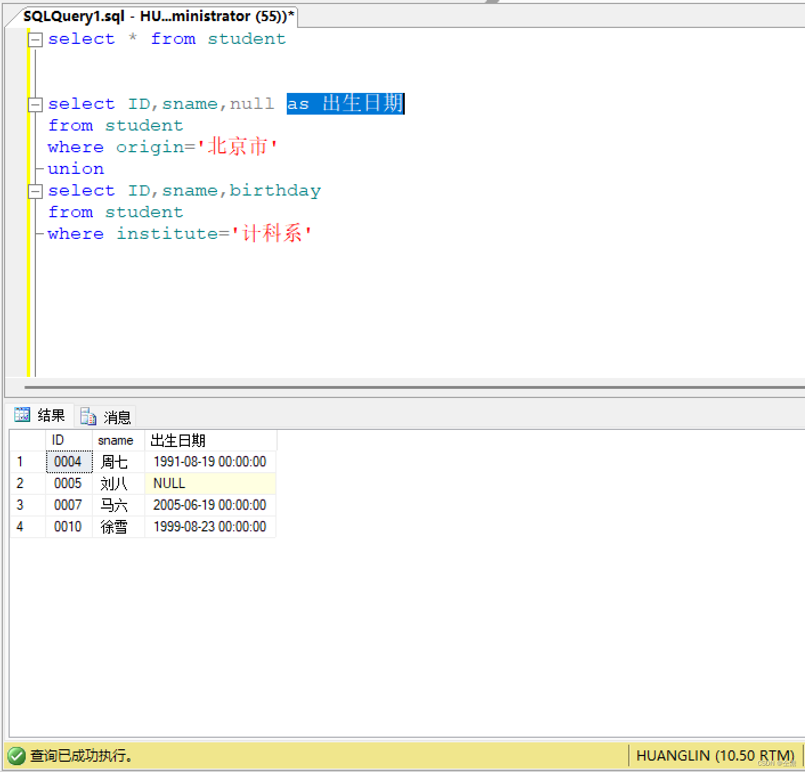Image resolution: width=805 pixels, height=772 pixels.
Task: Click the sname cell 马六
Action: (x=119, y=505)
